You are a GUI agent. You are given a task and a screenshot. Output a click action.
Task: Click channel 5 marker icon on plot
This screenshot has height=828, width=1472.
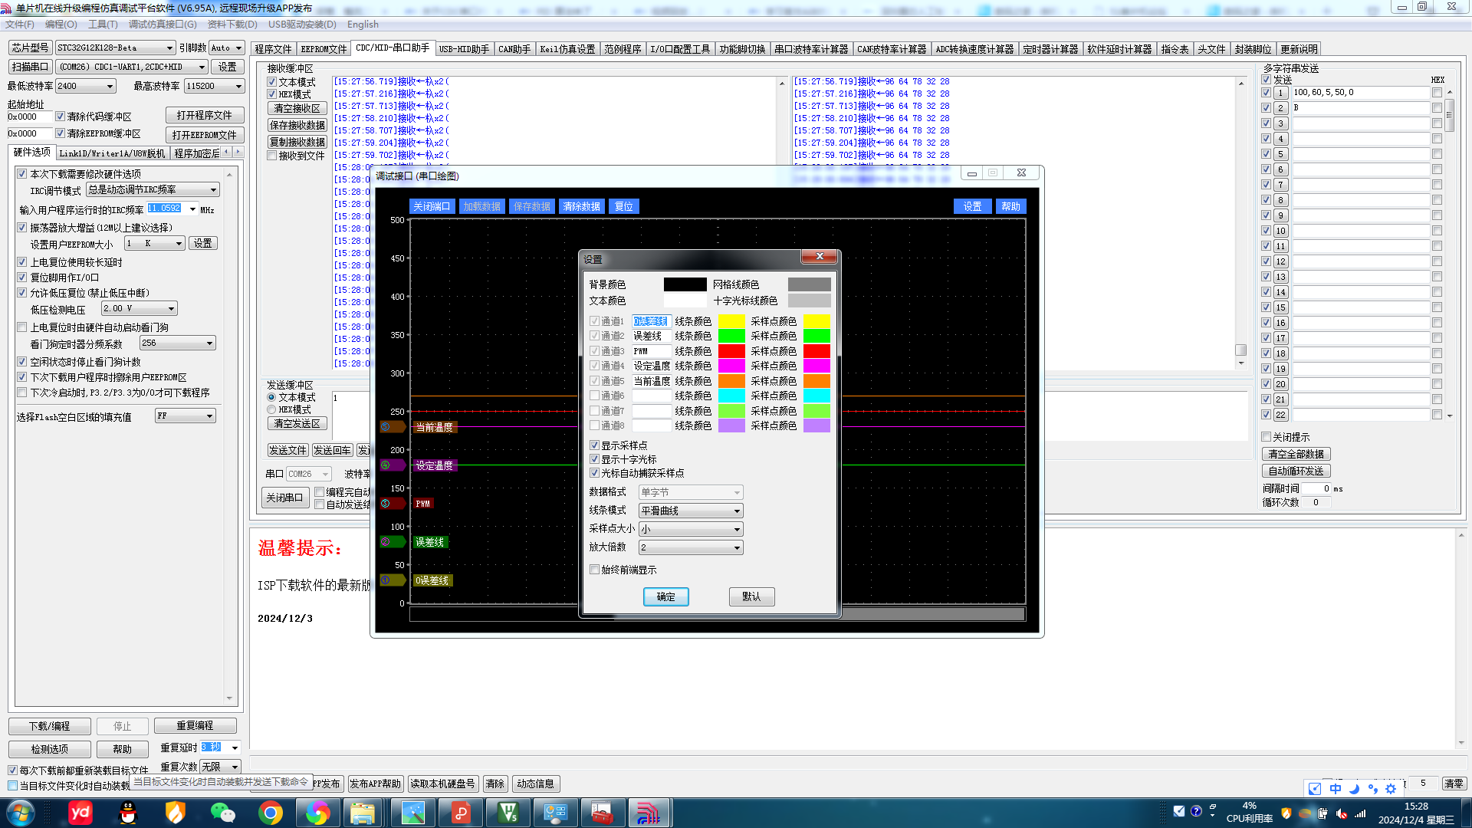point(393,427)
